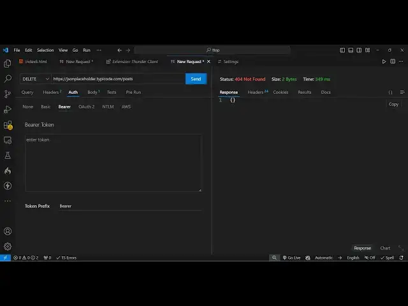Viewport: 408px width, 306px height.
Task: Switch to the Settings editor tab
Action: [228, 62]
